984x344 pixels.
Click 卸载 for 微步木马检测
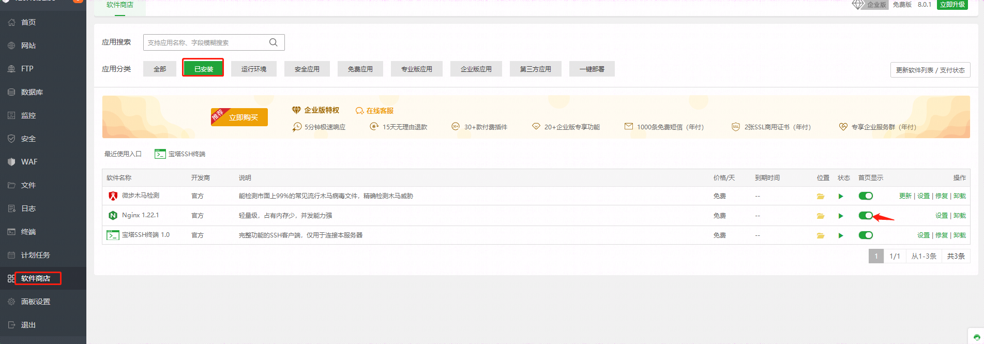[x=960, y=196]
